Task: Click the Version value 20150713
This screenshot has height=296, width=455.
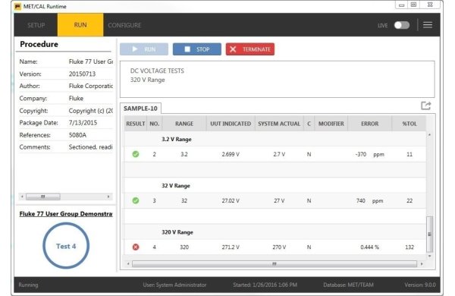Action: 82,74
